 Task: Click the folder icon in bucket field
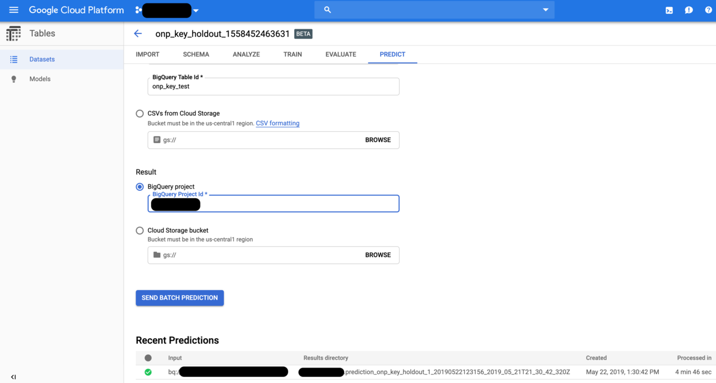157,255
